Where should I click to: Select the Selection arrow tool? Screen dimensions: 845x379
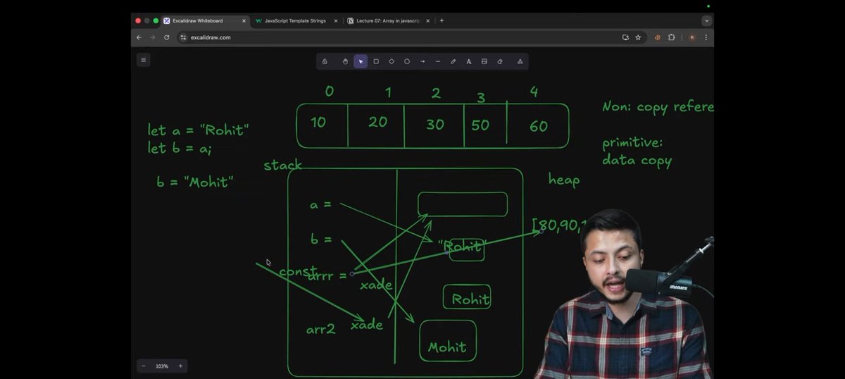tap(361, 61)
